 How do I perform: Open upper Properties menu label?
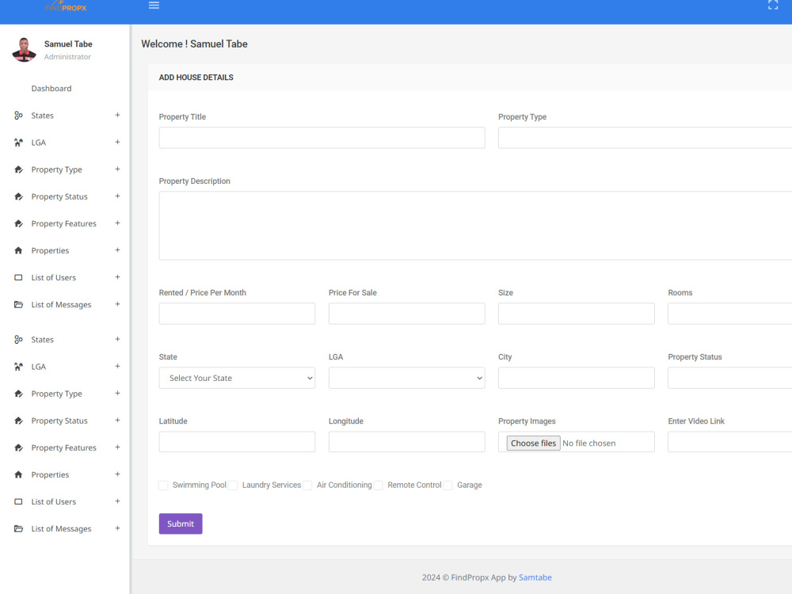pyautogui.click(x=50, y=250)
